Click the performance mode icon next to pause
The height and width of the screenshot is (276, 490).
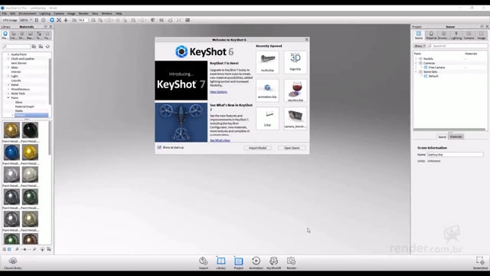tap(44, 20)
